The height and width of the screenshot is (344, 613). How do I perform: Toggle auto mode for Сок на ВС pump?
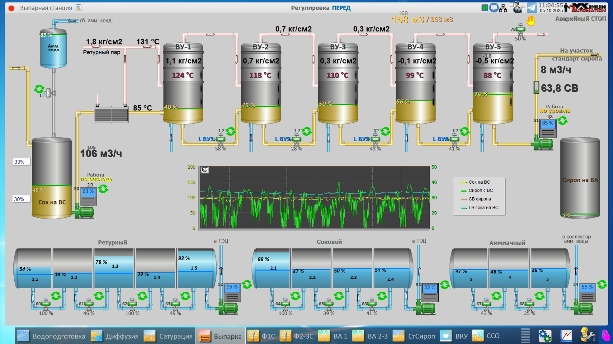click(103, 188)
